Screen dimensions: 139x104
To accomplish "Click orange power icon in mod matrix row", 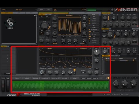I will 106,60.
